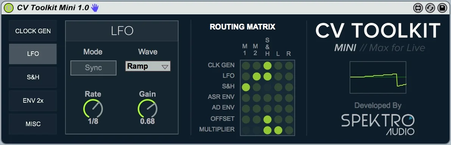Enable ASR ENV to R output routing

(x=289, y=98)
